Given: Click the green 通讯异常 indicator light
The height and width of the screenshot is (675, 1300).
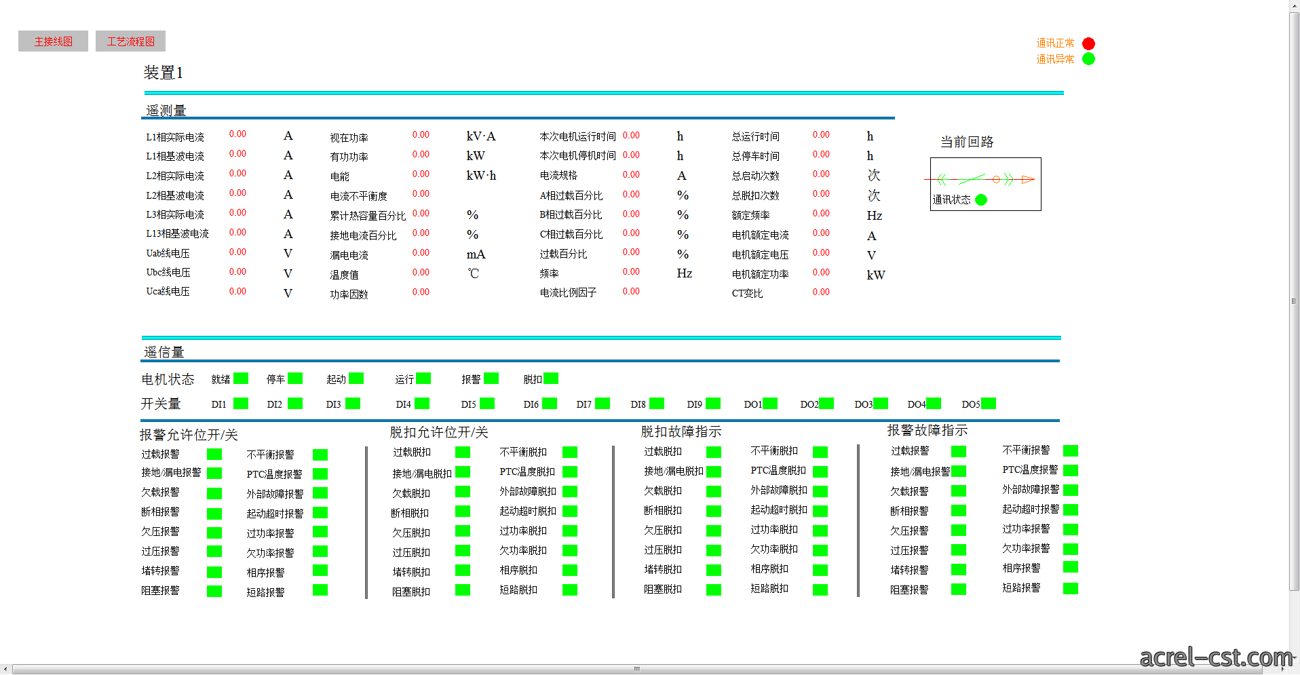Looking at the screenshot, I should click(1088, 59).
